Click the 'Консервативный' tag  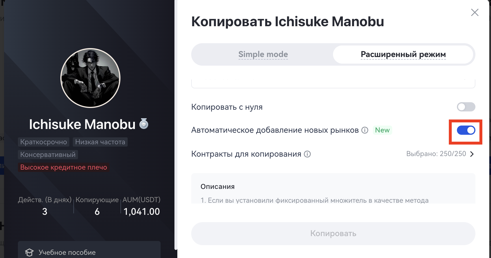[48, 155]
